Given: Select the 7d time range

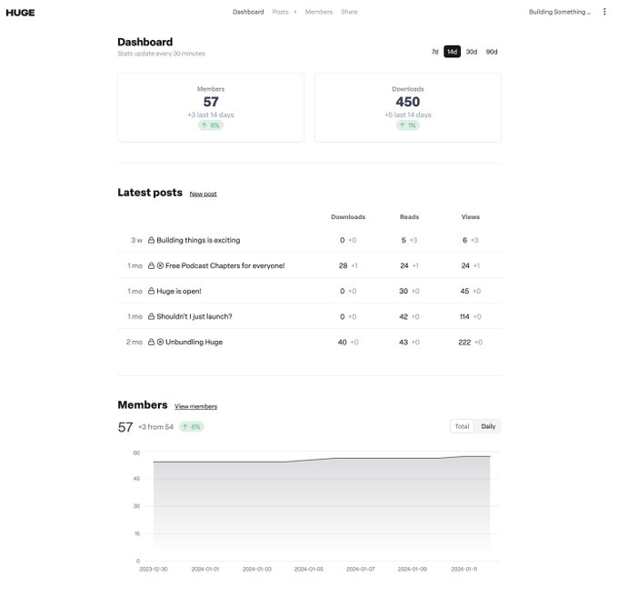Looking at the screenshot, I should point(434,52).
